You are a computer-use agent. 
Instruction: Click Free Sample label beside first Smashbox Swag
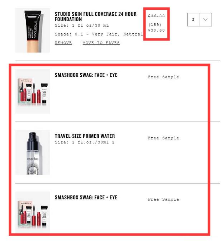pyautogui.click(x=163, y=77)
